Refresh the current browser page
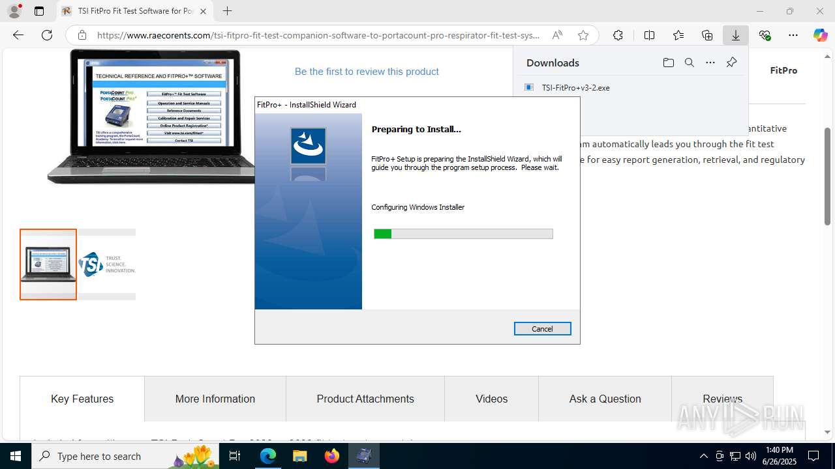 (47, 35)
